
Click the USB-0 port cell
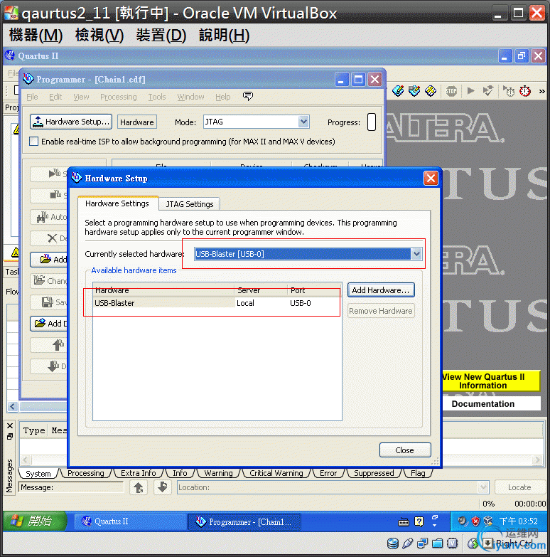click(301, 303)
